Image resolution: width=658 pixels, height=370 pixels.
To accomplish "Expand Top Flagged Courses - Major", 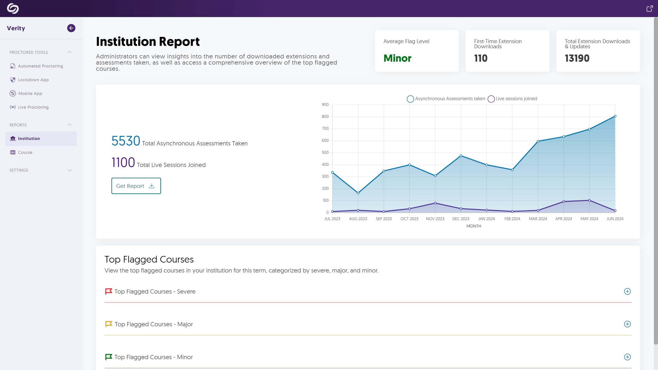I will click(627, 324).
